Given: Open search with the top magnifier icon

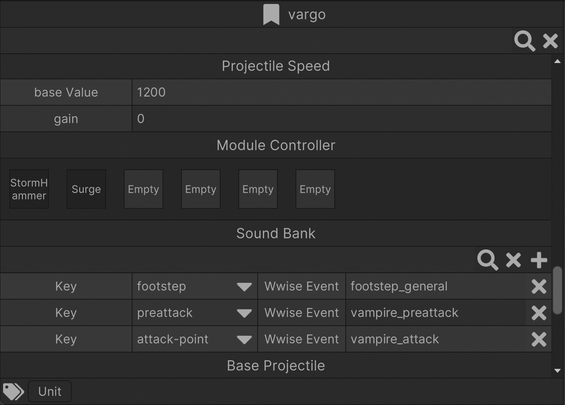Looking at the screenshot, I should pos(524,41).
